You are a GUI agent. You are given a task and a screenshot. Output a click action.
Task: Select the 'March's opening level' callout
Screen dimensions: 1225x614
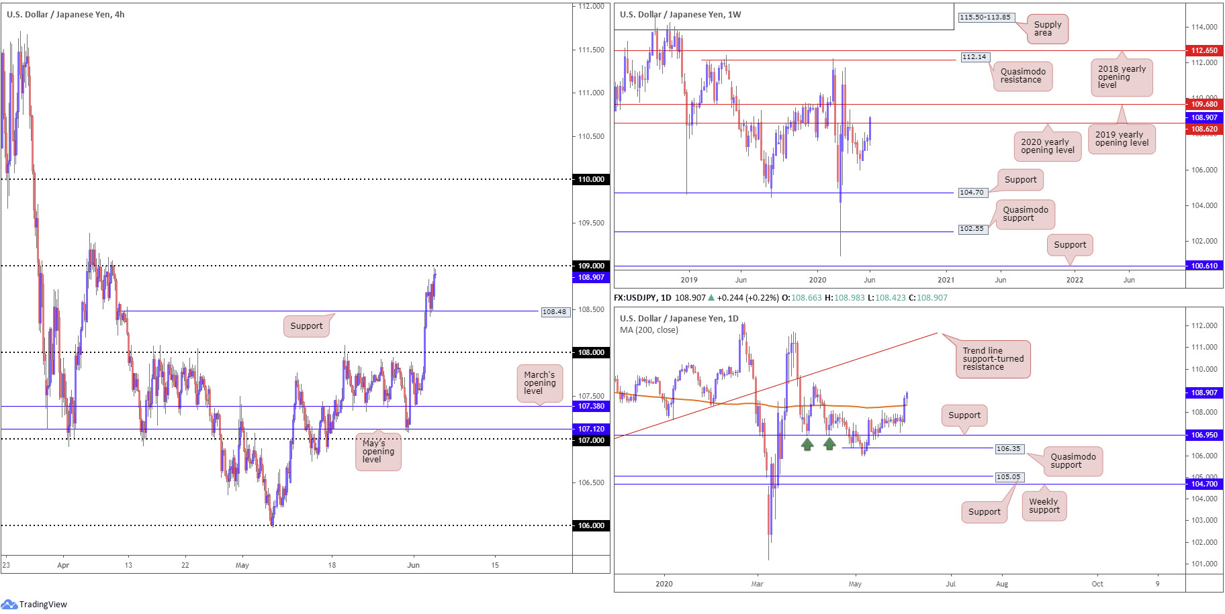(539, 383)
